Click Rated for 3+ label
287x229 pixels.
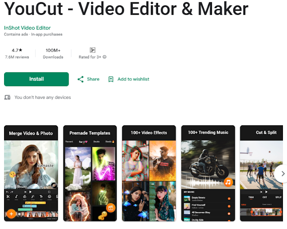pyautogui.click(x=90, y=57)
